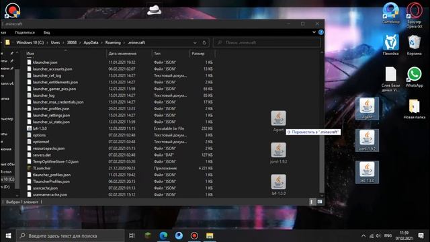Select the launcher_msa_credentials.json file
Screen dimensions: 430x242
point(120,102)
